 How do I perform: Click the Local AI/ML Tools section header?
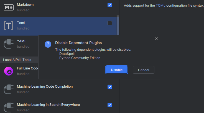pyautogui.click(x=17, y=60)
